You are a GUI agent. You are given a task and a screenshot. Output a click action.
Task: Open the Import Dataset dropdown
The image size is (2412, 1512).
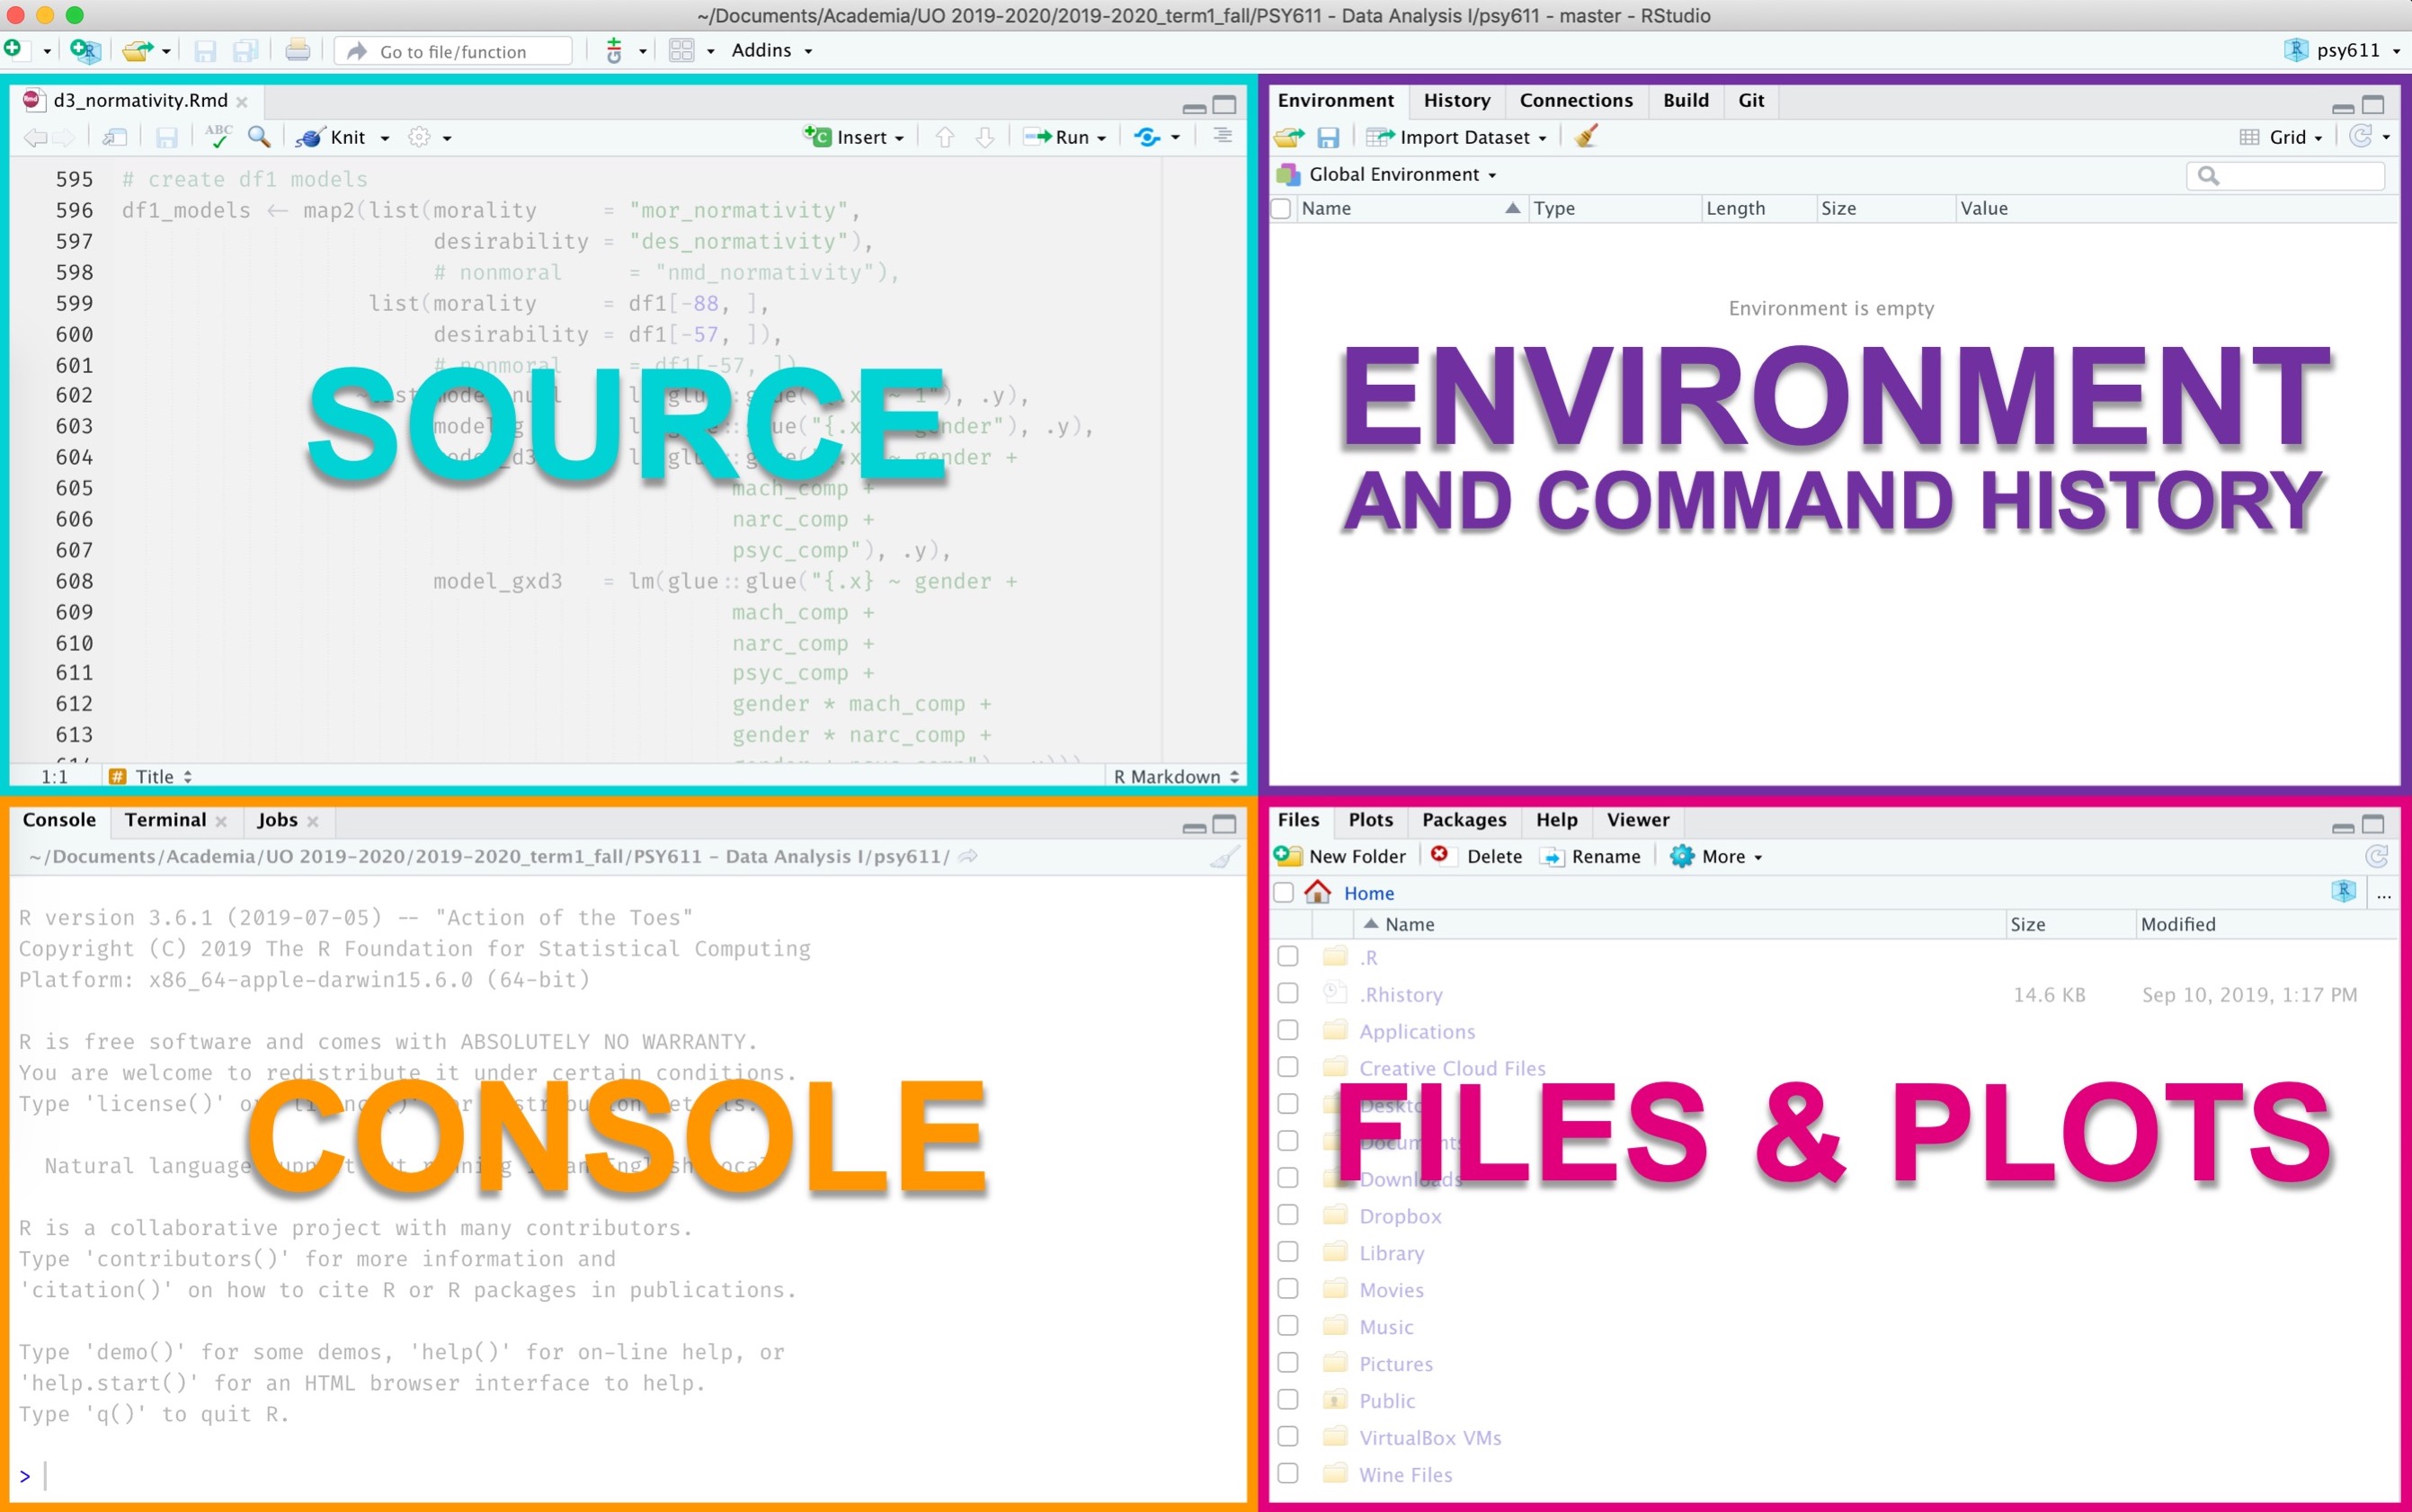click(1457, 138)
